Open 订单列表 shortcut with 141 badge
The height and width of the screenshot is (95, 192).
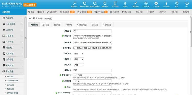pos(85,12)
